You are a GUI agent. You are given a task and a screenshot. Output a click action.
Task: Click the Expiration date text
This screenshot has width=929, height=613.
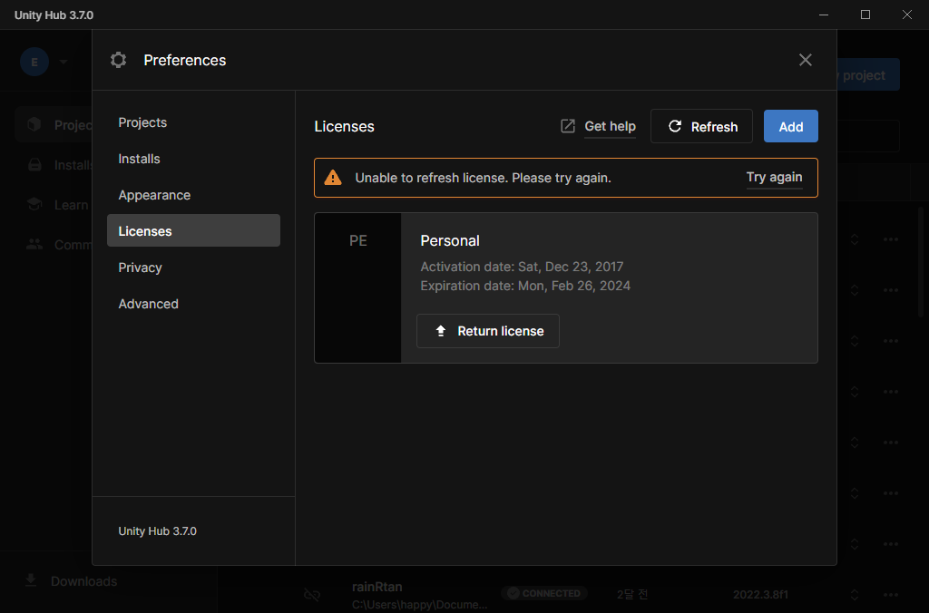pyautogui.click(x=525, y=286)
